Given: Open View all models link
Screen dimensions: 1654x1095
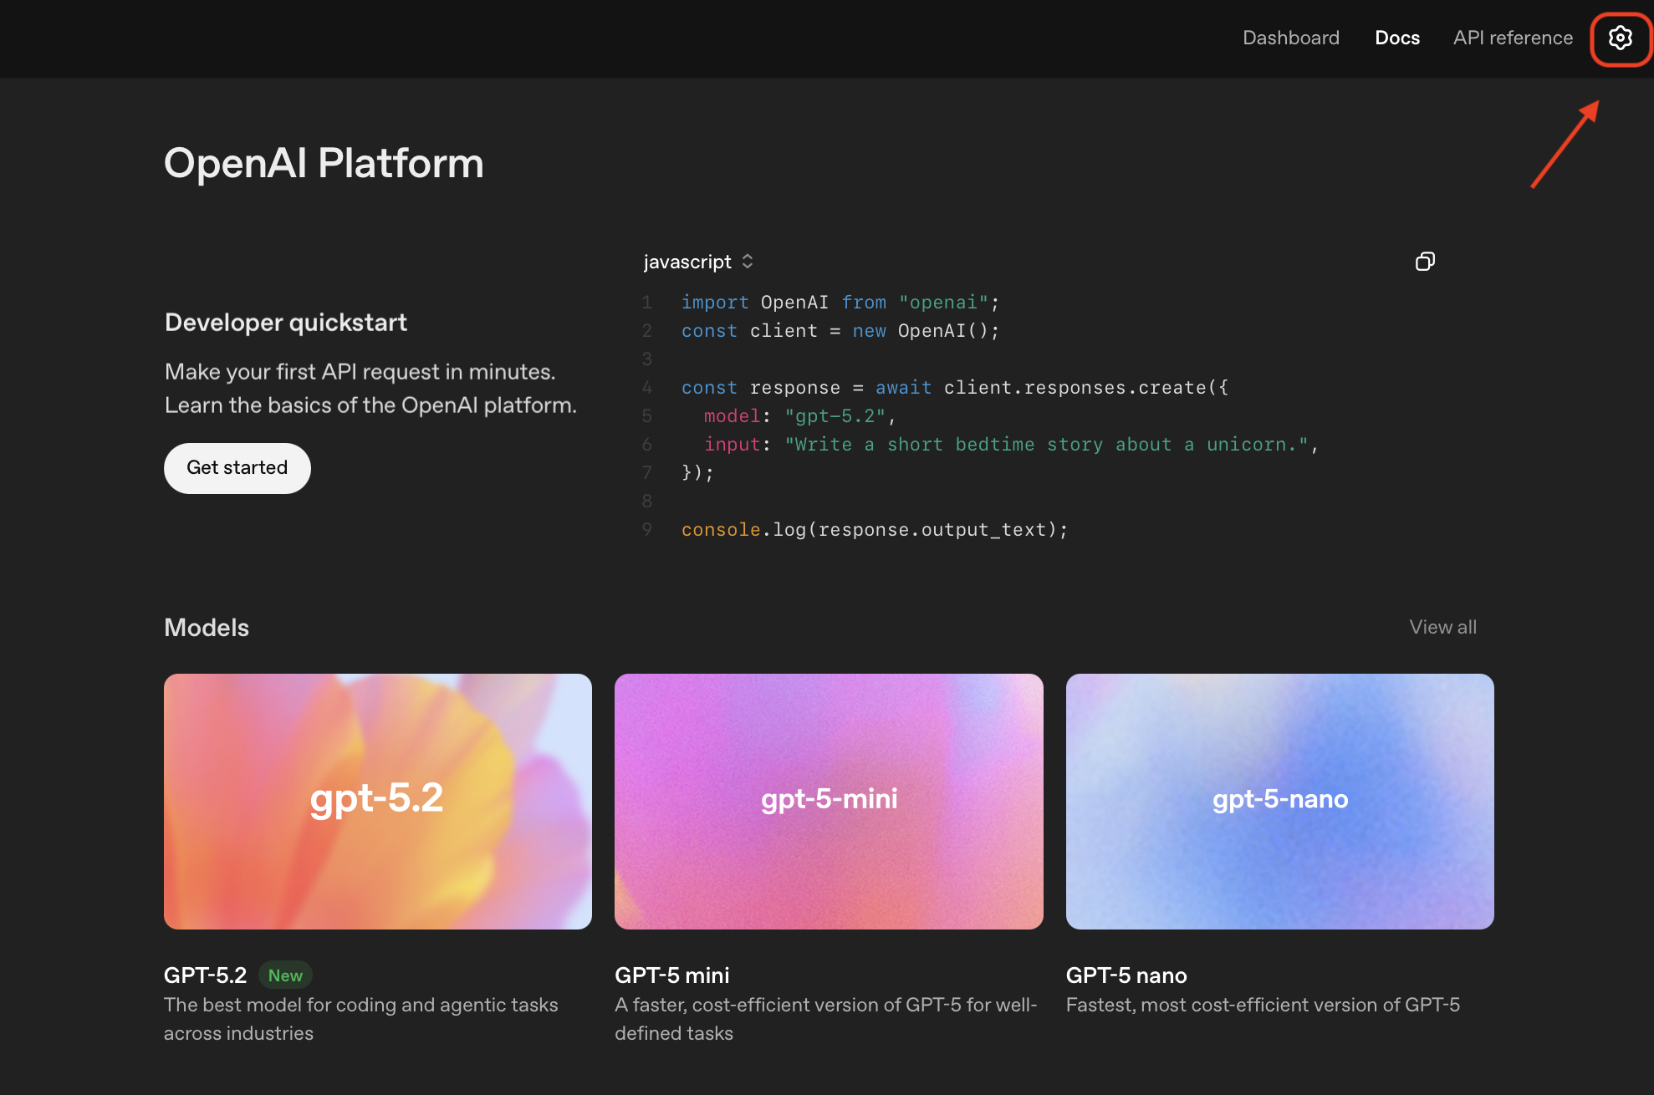Looking at the screenshot, I should (x=1442, y=627).
